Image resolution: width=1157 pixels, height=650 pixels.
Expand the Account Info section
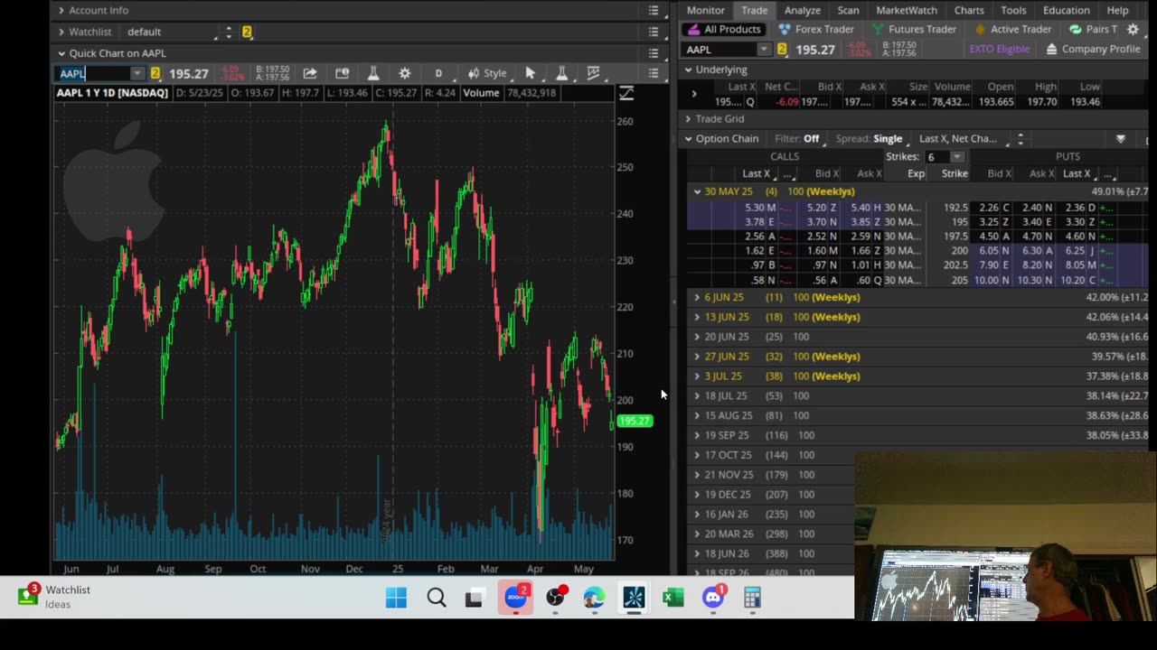pyautogui.click(x=61, y=10)
